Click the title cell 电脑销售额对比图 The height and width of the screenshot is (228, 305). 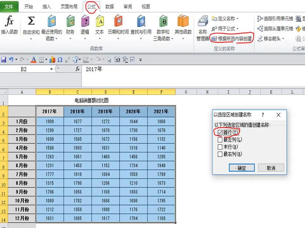pyautogui.click(x=91, y=100)
